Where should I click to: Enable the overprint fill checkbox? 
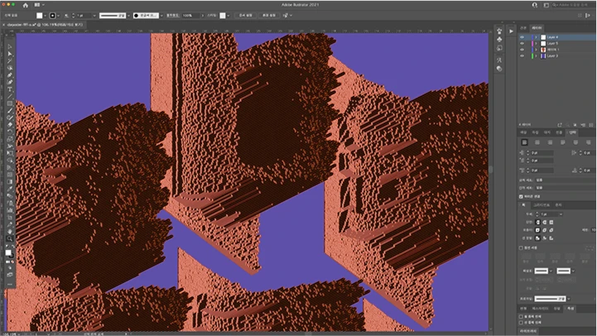pos(521,317)
